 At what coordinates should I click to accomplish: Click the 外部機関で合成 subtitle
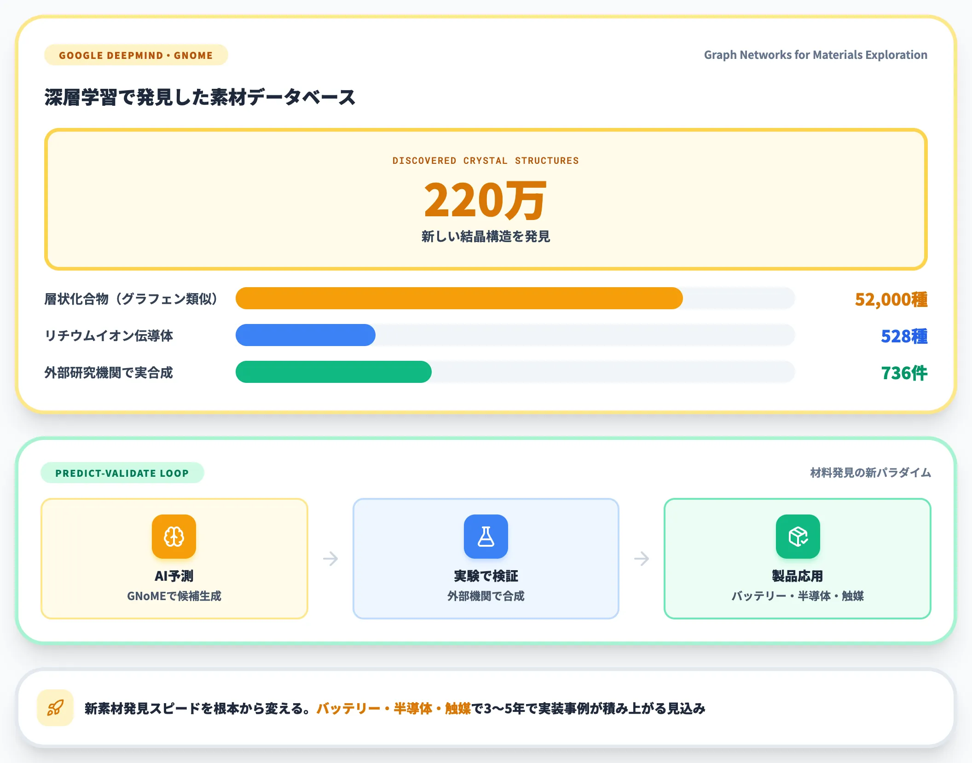pyautogui.click(x=486, y=596)
